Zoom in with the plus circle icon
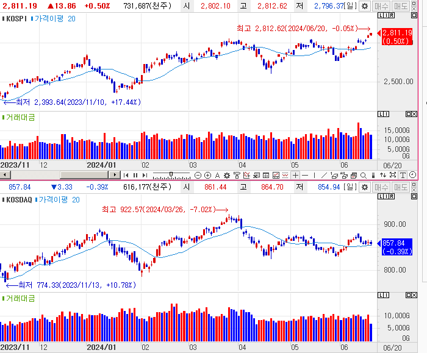Image resolution: width=427 pixels, height=353 pixels. (207, 175)
